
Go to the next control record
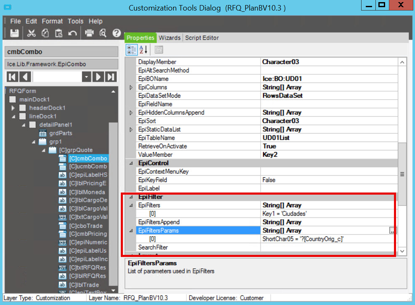click(98, 77)
